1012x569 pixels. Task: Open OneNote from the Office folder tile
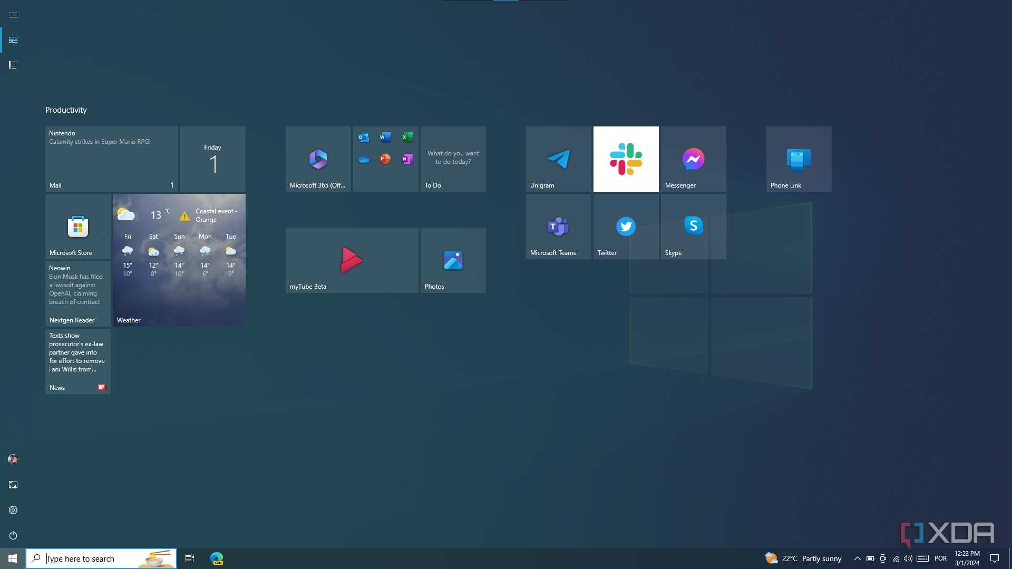coord(407,159)
